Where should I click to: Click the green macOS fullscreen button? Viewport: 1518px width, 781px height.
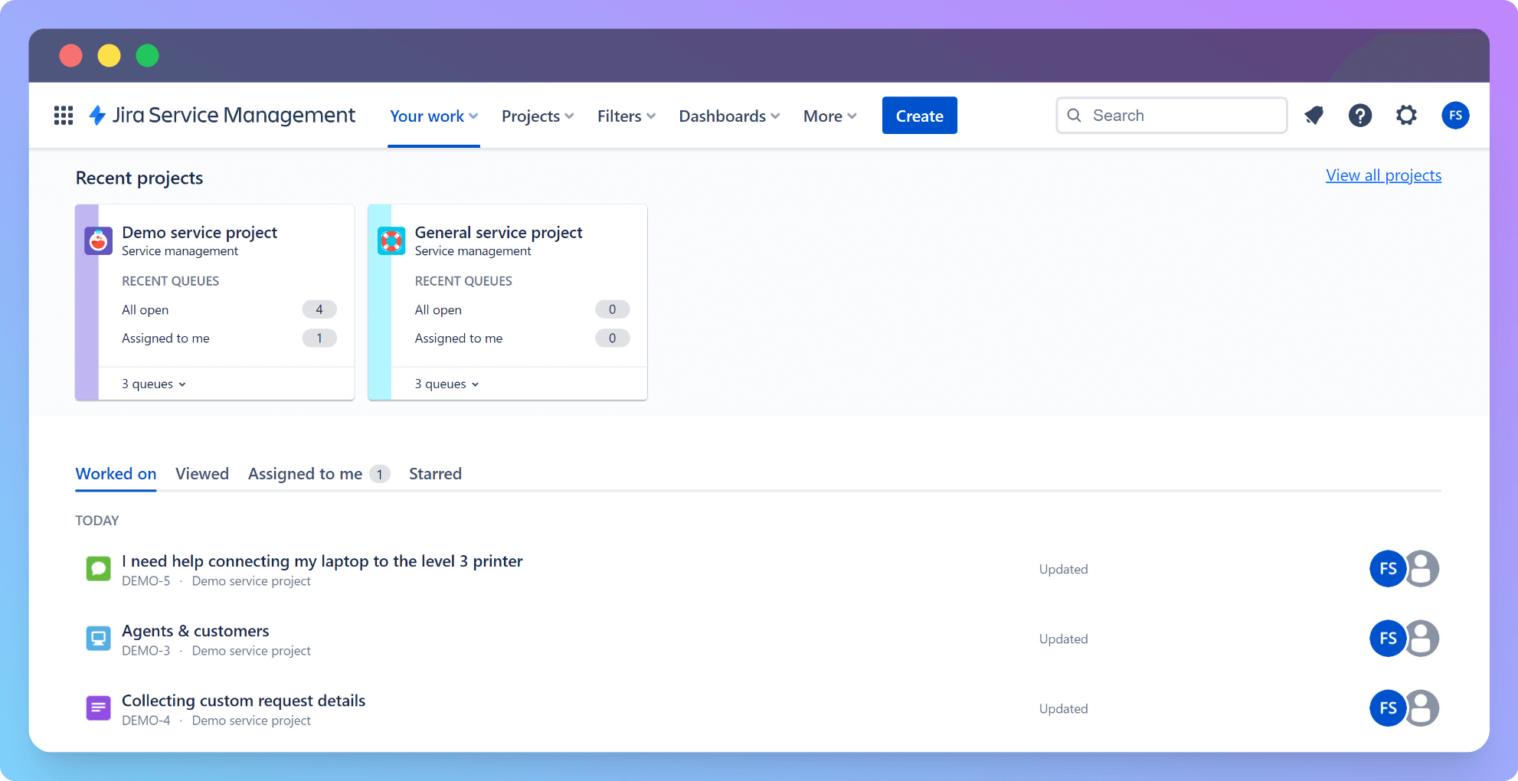[148, 56]
